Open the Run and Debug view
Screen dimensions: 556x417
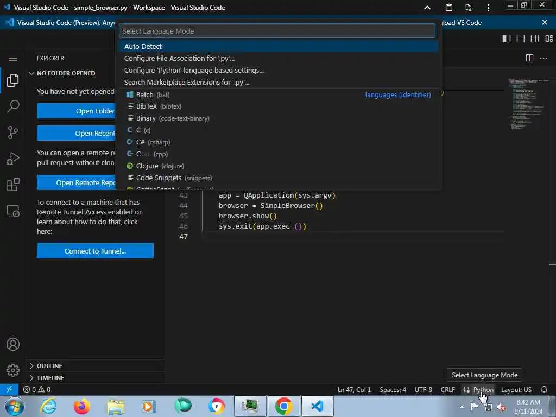click(13, 159)
